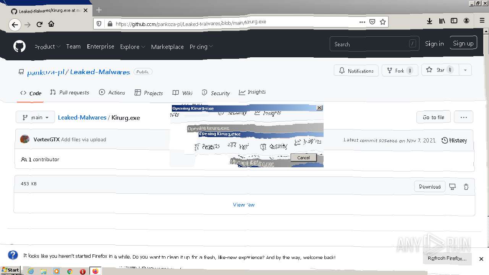Viewport: 489px width, 275px height.
Task: Switch to the Projects tab
Action: [149, 93]
